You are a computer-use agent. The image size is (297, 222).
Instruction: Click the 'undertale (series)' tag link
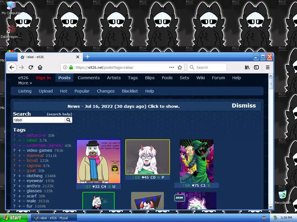pos(44,145)
